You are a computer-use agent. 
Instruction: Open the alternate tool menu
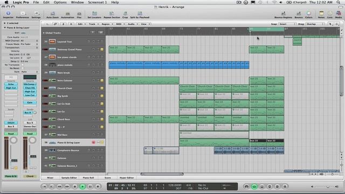(x=337, y=24)
